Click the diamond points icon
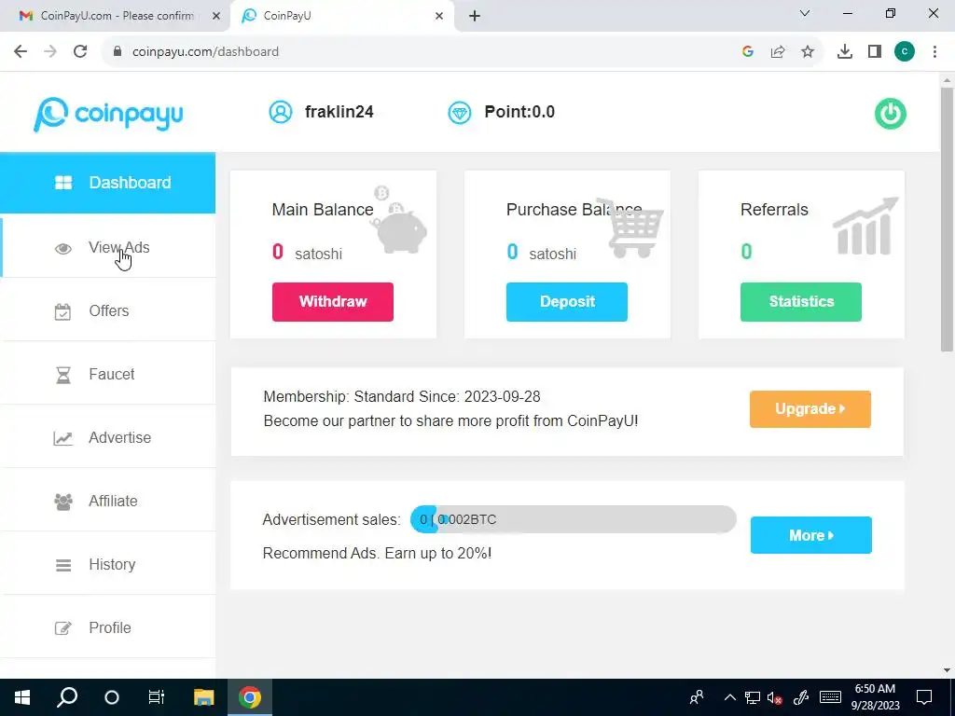This screenshot has width=955, height=716. pos(459,113)
